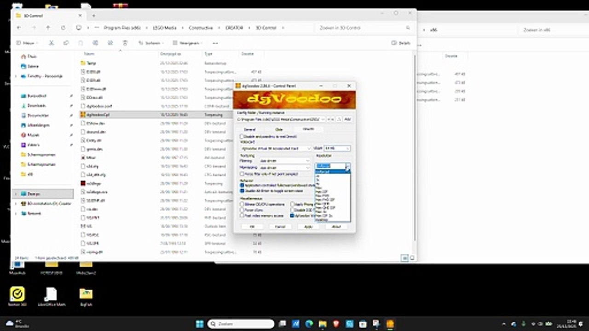Click the taskbar Zoeken search box
589x331 pixels.
[x=242, y=324]
